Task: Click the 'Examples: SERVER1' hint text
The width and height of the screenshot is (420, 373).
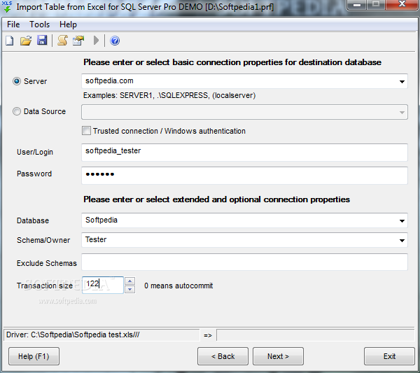Action: (x=169, y=95)
